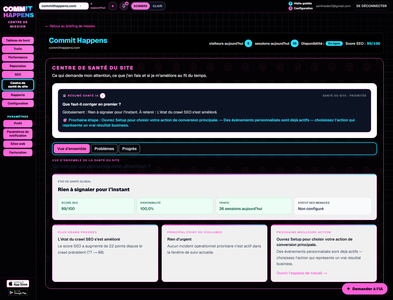Click the Trafic 36 sessions card
This screenshot has width=393, height=300.
click(x=254, y=206)
